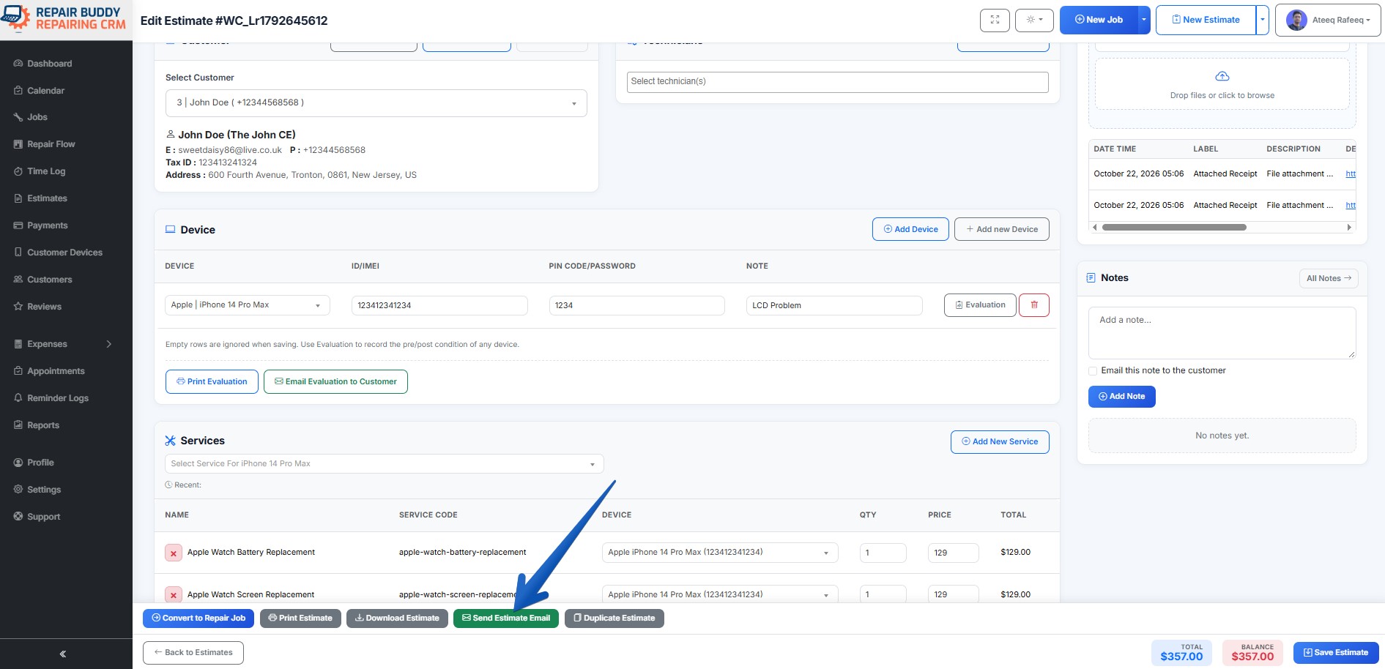
Task: Click the fullscreen toggle icon in the header
Action: pos(995,20)
